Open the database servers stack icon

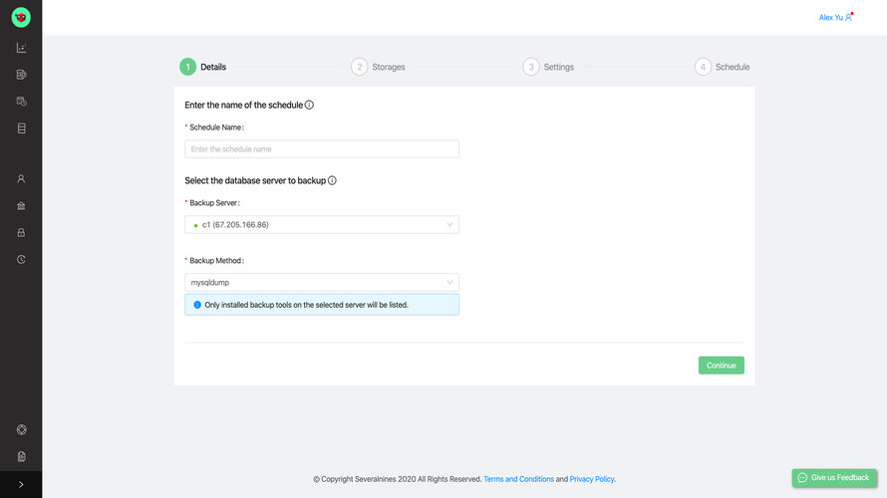click(x=21, y=128)
